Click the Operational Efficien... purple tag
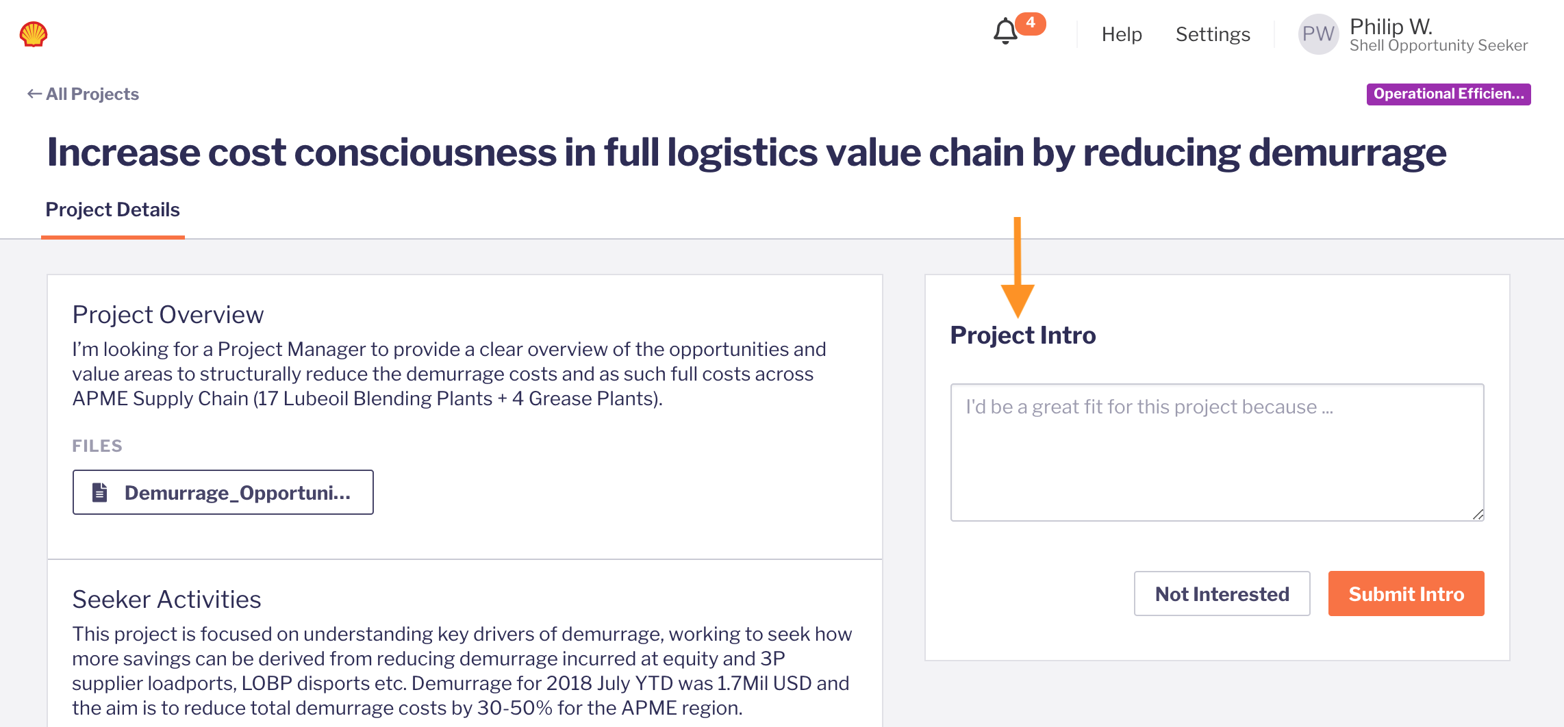Screen dimensions: 1564x727 click(x=1448, y=94)
